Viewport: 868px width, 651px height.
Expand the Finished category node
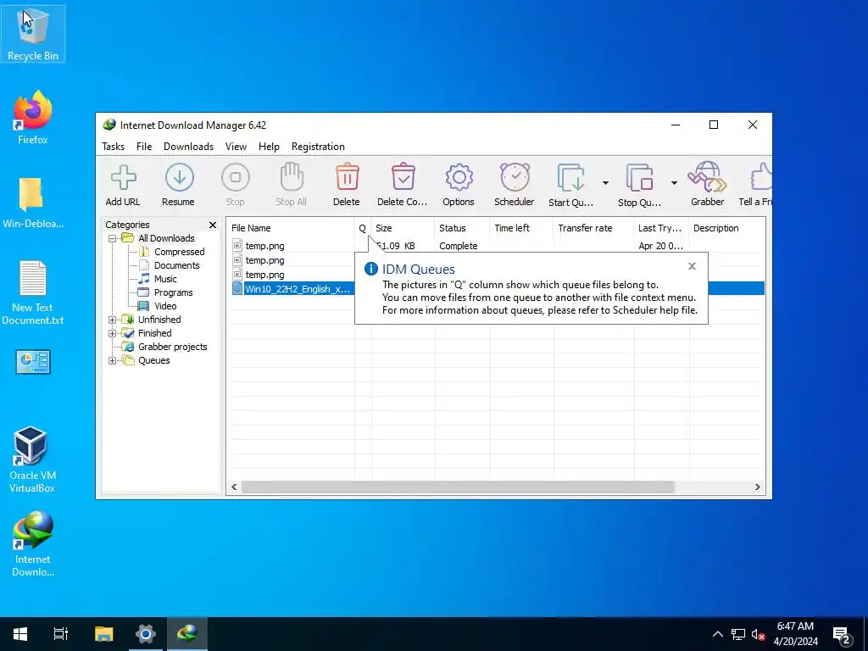click(x=113, y=333)
